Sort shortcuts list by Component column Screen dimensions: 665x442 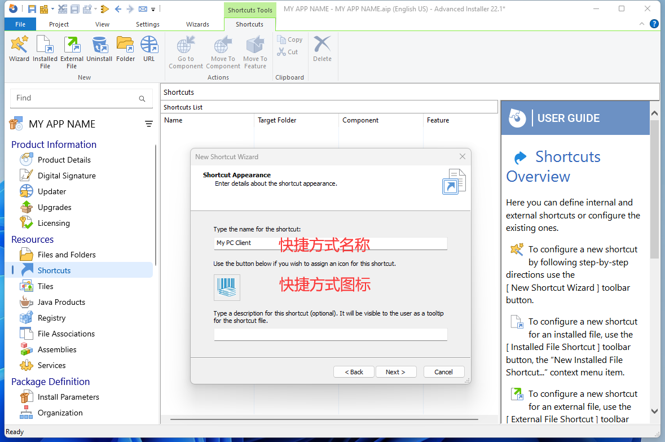(x=381, y=120)
